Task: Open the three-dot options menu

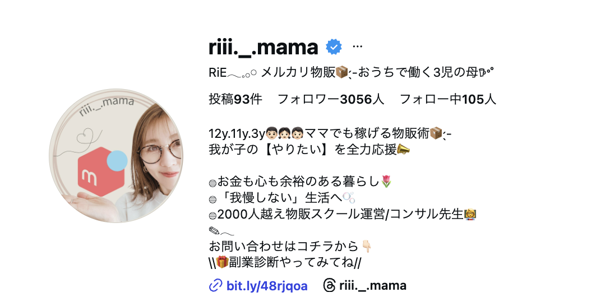Action: (x=357, y=47)
